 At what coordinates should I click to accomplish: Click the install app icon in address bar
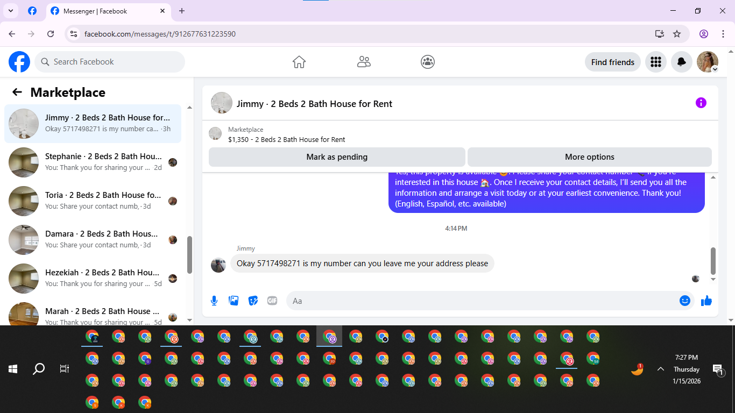660,34
